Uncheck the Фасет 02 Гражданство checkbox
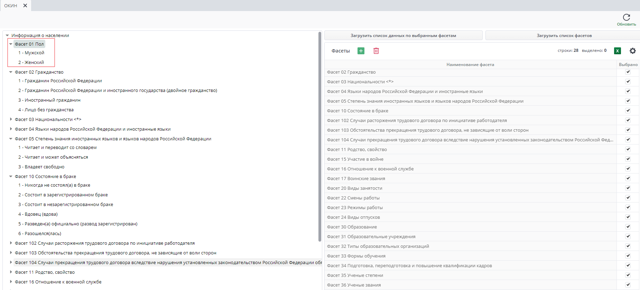Image resolution: width=640 pixels, height=290 pixels. coord(628,72)
